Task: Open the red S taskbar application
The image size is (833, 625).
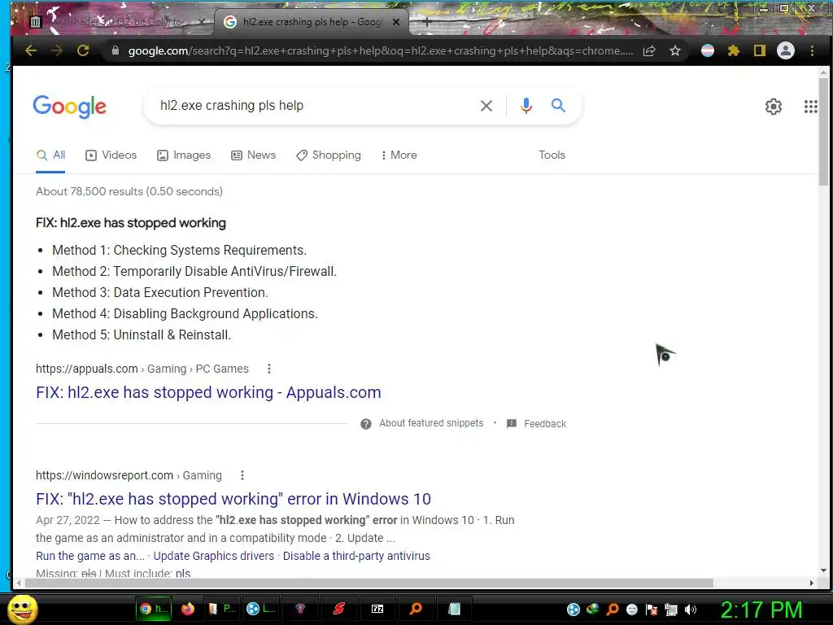Action: [339, 609]
